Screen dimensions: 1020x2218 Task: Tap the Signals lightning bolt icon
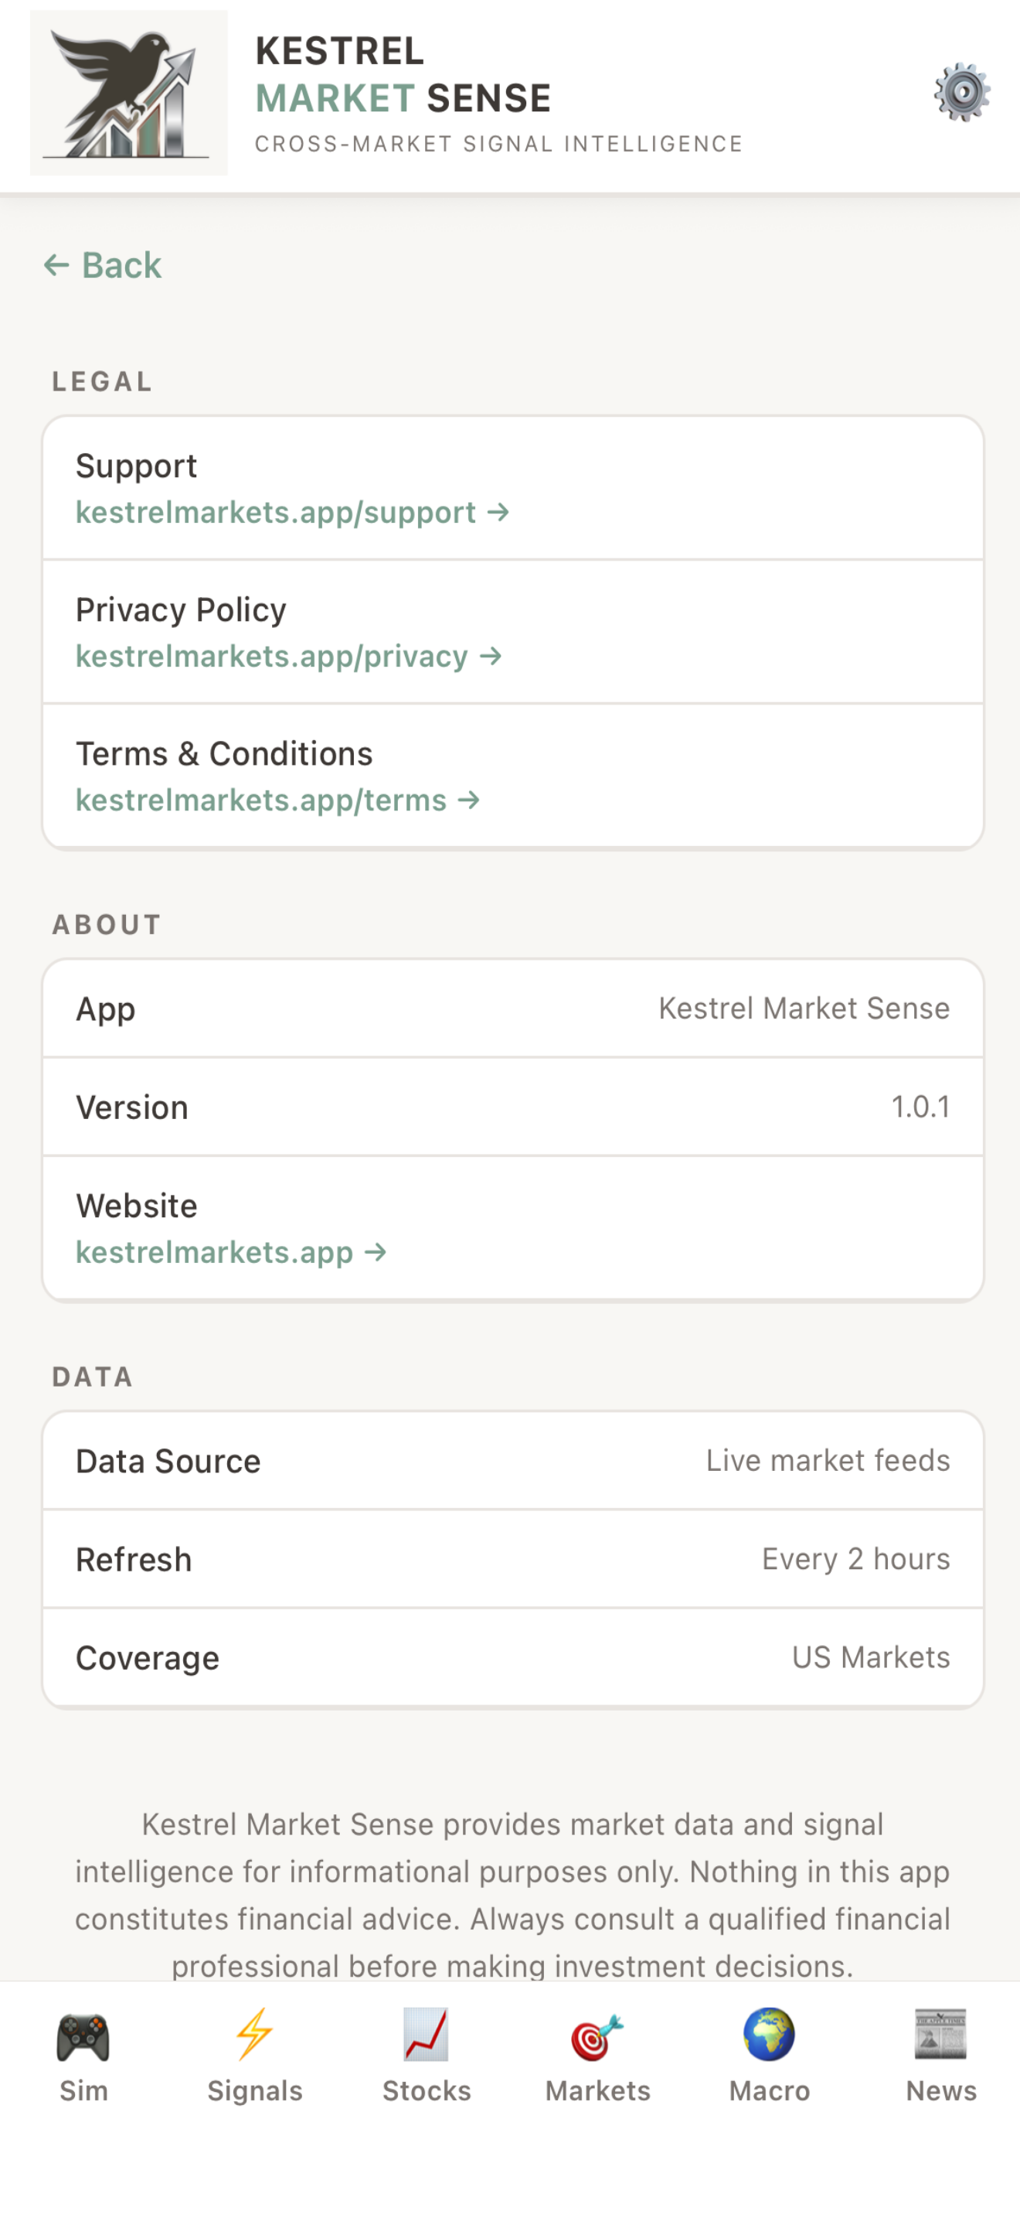pos(254,2035)
